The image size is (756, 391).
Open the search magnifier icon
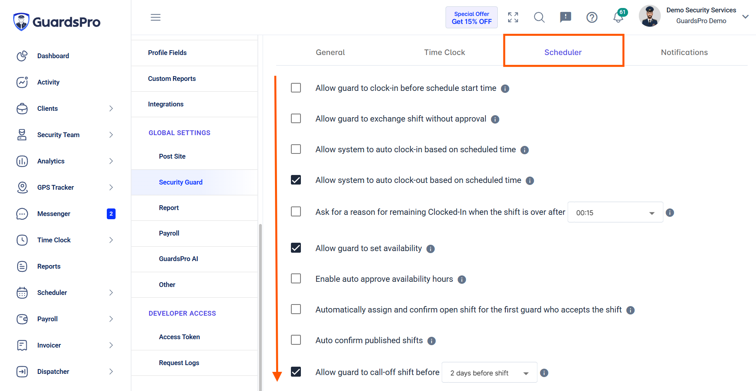[539, 17]
